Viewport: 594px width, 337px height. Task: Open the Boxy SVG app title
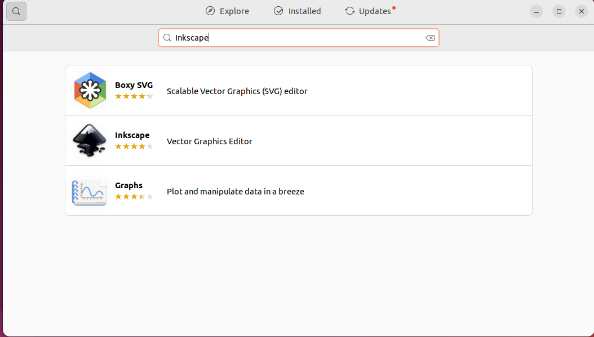point(134,85)
